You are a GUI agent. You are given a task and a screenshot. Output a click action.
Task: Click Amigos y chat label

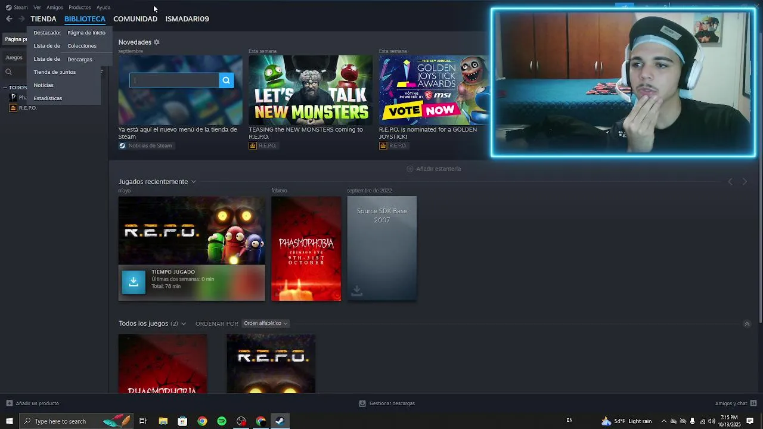(x=731, y=403)
